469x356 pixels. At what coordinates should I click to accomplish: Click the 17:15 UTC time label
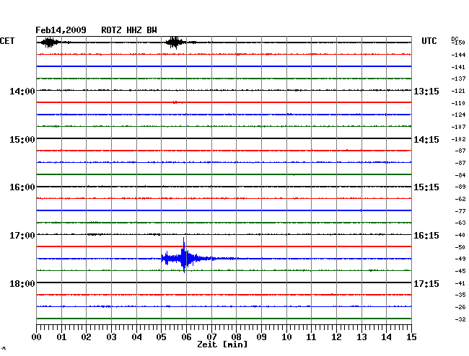coord(426,283)
